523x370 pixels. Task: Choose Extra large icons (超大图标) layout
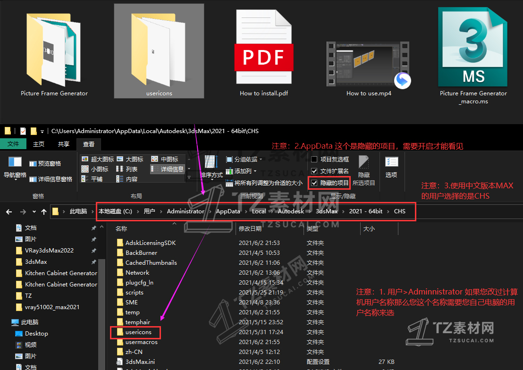coord(98,159)
